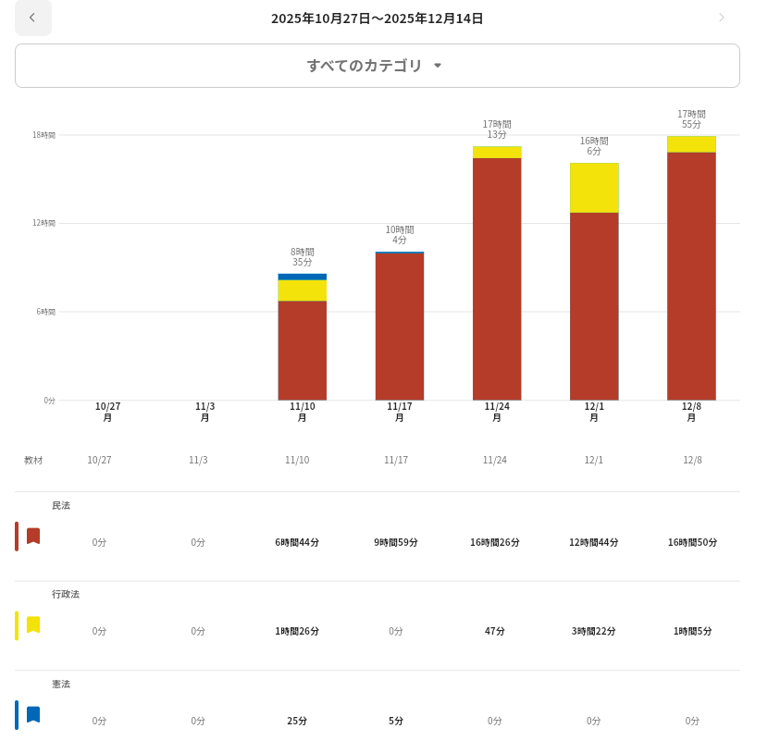Viewport: 768px width, 741px height.
Task: Click the red 民法 bookmark icon
Action: coord(33,537)
